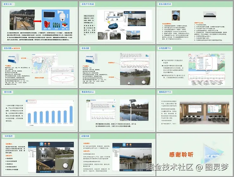Viewport: 234px width, 177px height.
Task: Open the 实时监控 slide thumbnail
Action: click(x=40, y=155)
